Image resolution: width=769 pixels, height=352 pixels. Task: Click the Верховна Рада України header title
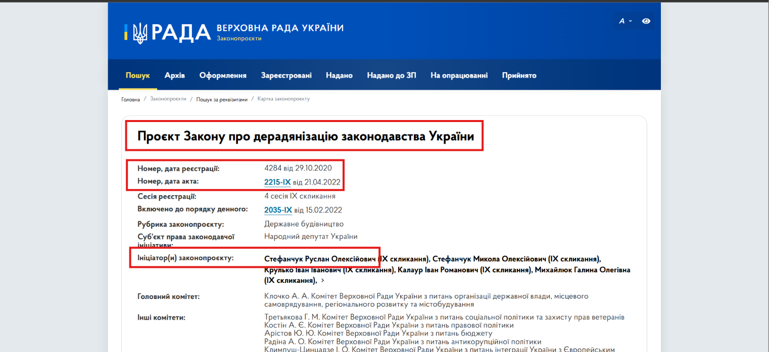tap(280, 28)
